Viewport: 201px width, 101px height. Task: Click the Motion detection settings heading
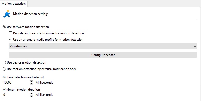click(x=31, y=14)
